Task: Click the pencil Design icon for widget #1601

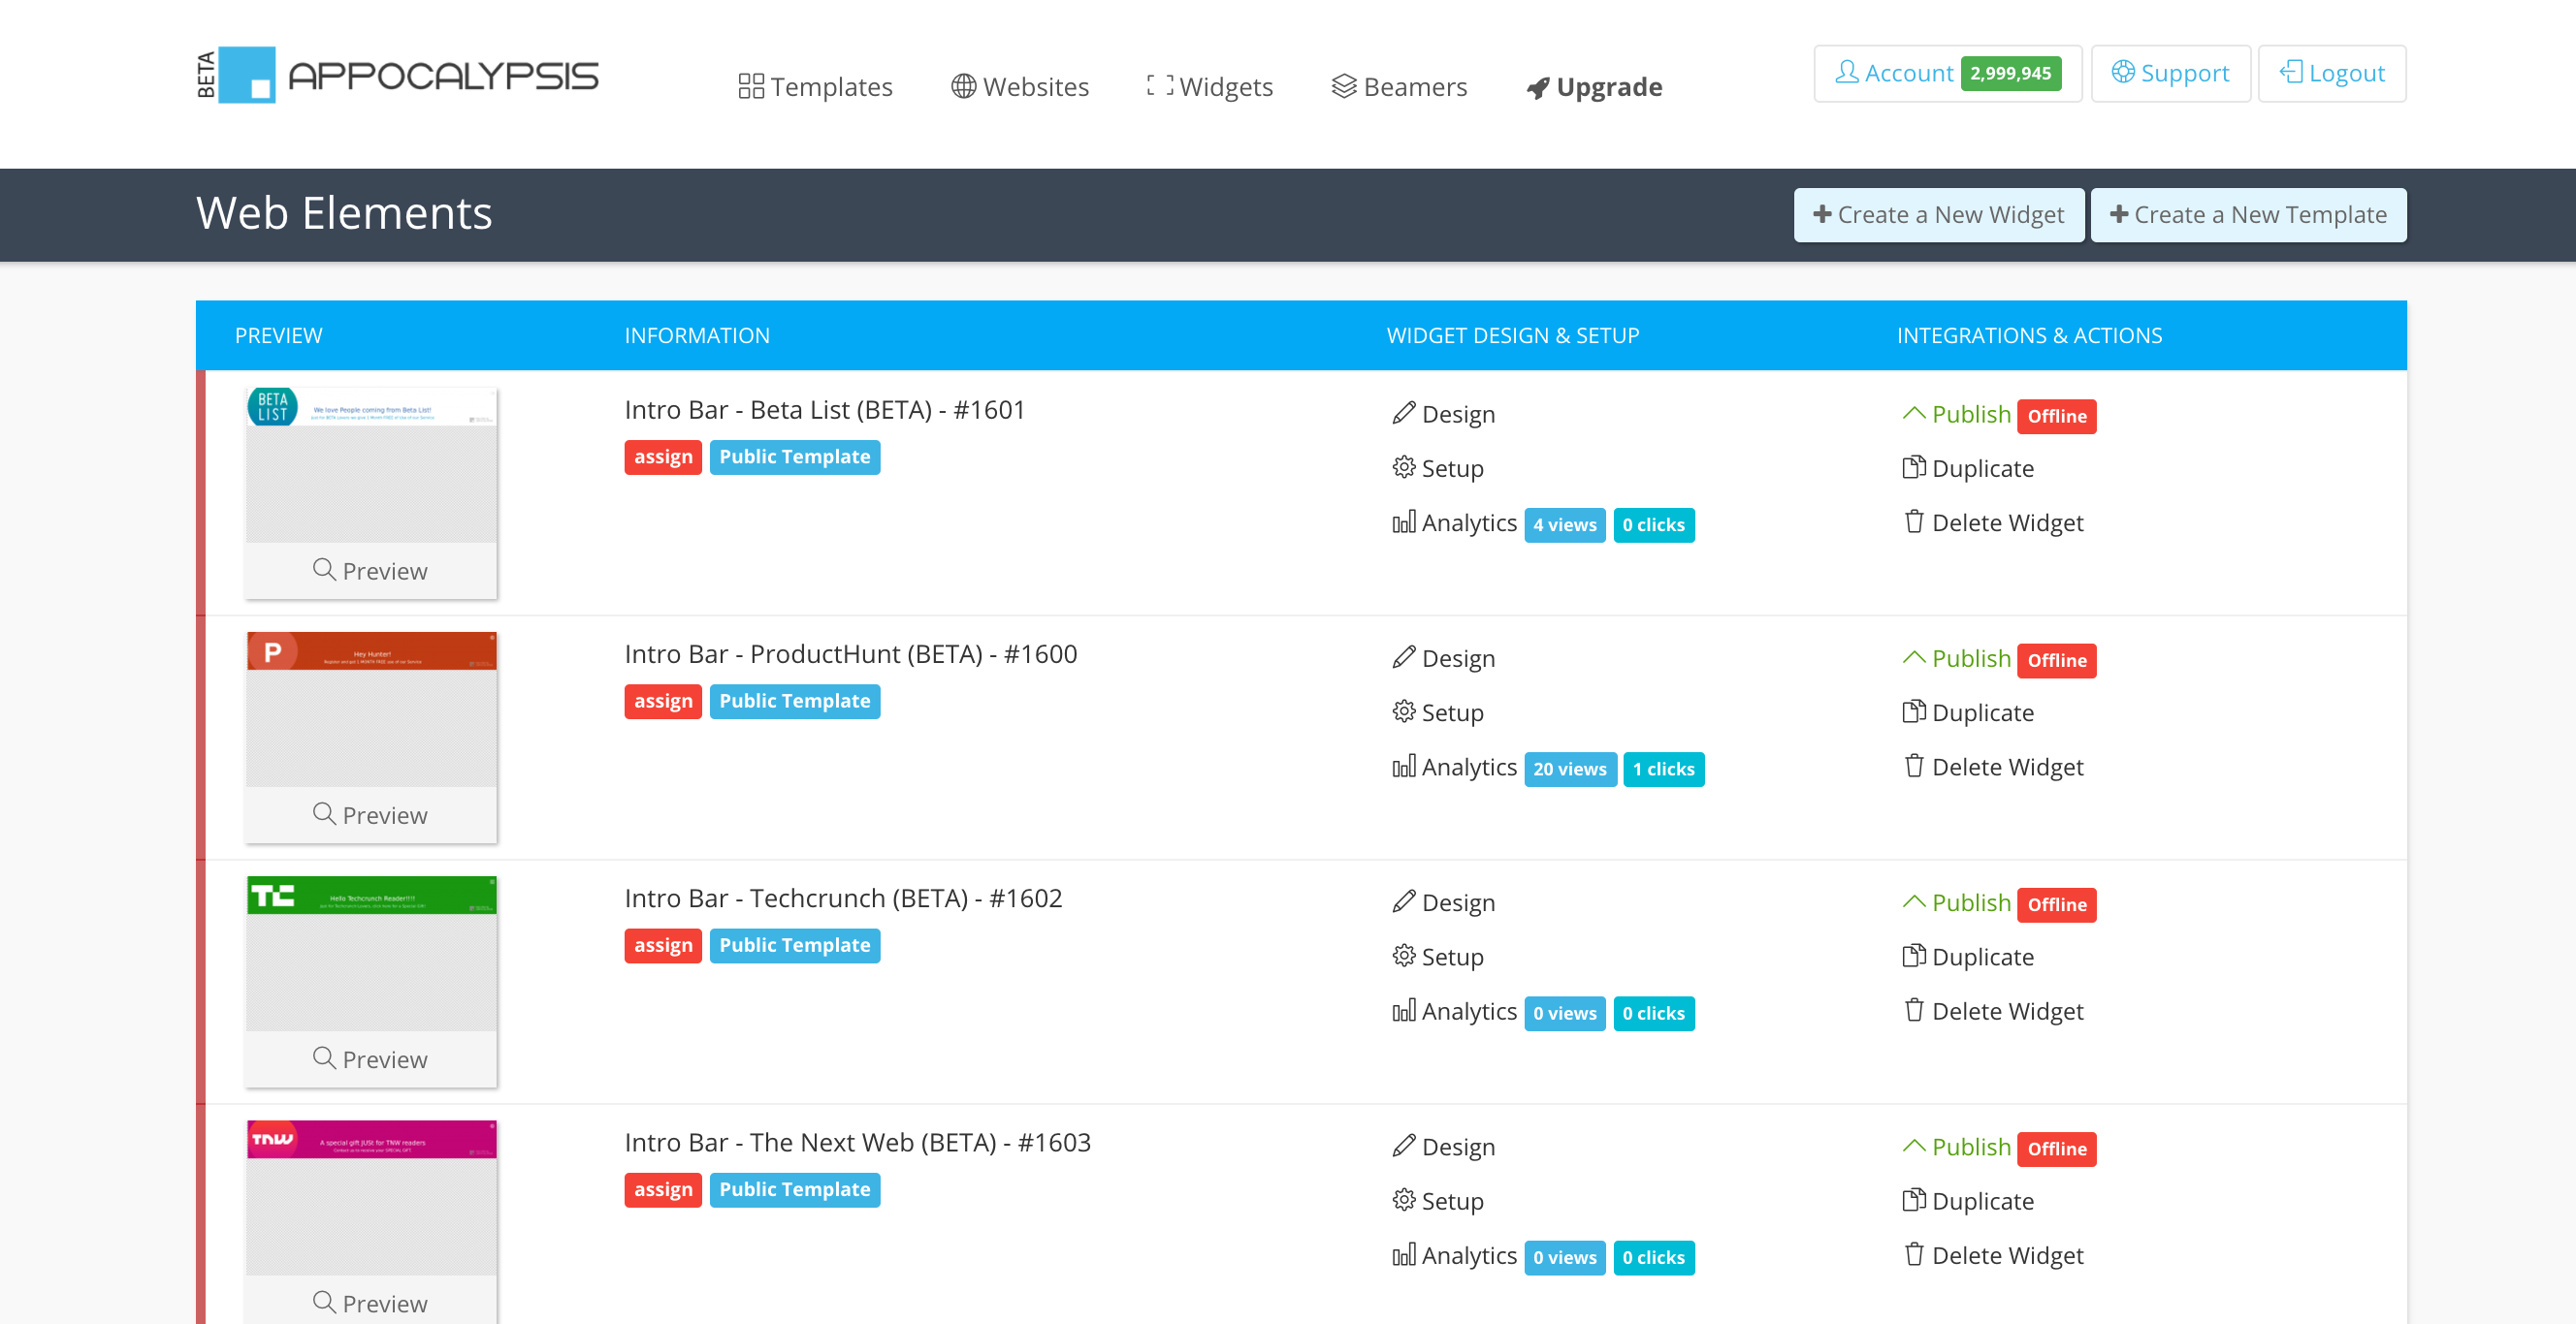Action: [1403, 413]
